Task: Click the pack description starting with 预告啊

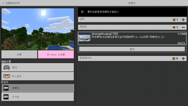Action: tap(128, 37)
